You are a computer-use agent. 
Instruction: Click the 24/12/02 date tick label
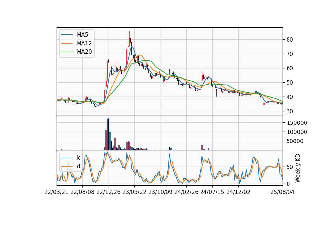point(238,192)
